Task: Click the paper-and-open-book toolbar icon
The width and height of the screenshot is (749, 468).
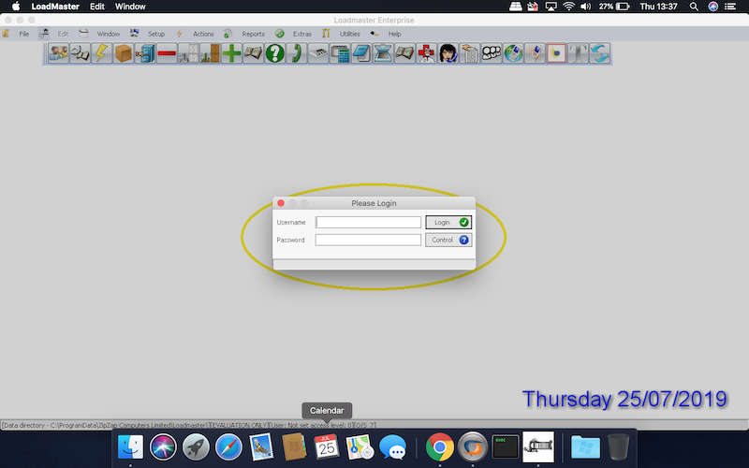Action: (x=80, y=53)
